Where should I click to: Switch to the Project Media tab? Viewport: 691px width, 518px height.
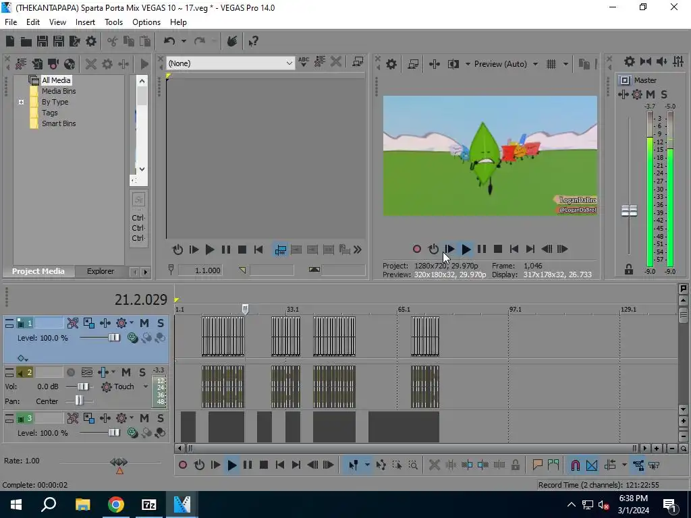click(x=38, y=271)
